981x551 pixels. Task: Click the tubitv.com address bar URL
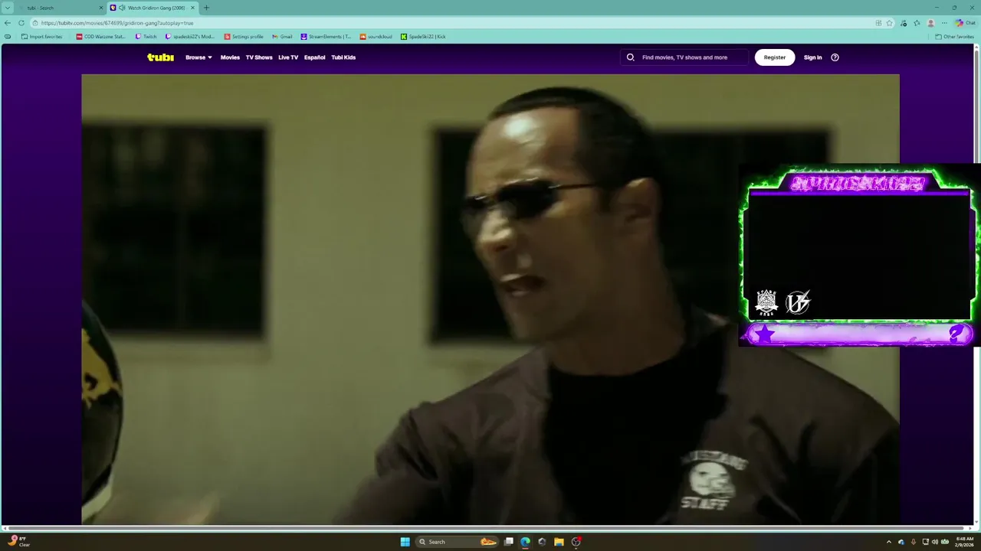pyautogui.click(x=117, y=23)
